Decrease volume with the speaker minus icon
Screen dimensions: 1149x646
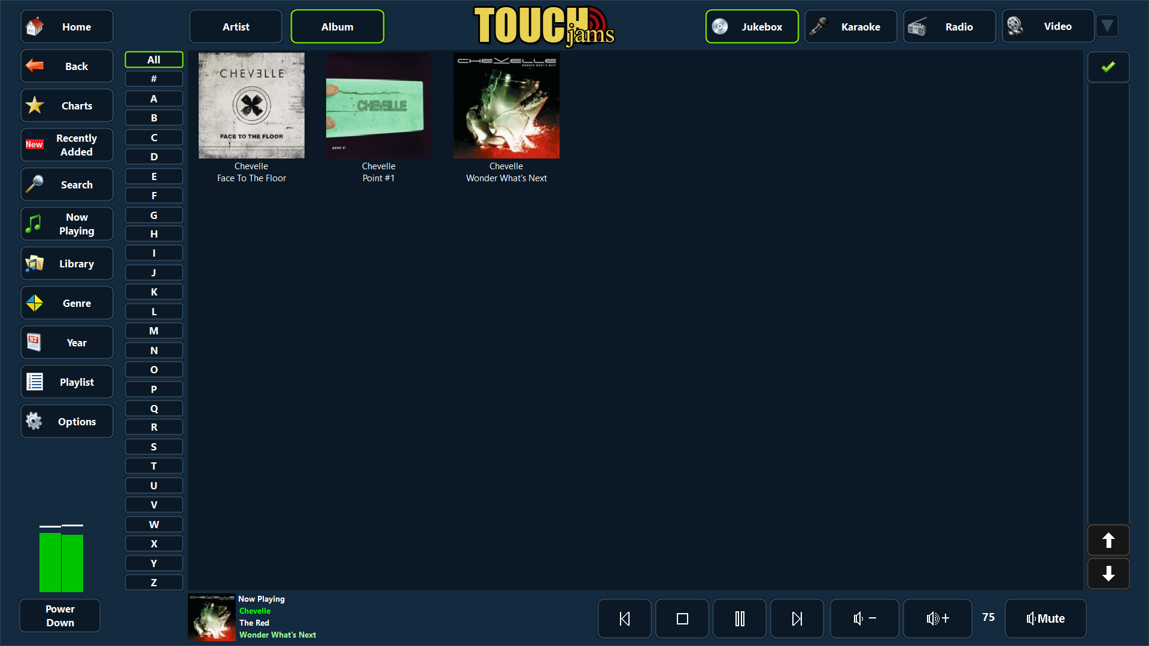pos(864,618)
